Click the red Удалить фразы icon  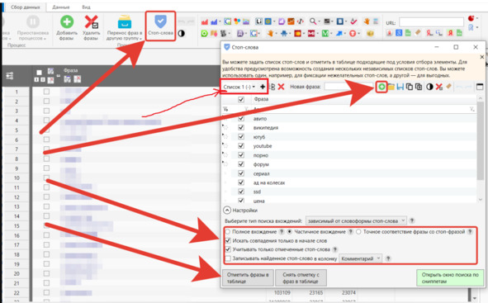pos(91,22)
